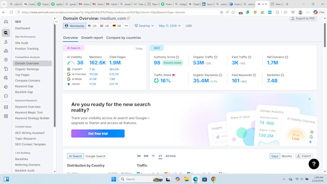Switch chart to Google Search toggle
The image size is (327, 184).
click(95, 156)
